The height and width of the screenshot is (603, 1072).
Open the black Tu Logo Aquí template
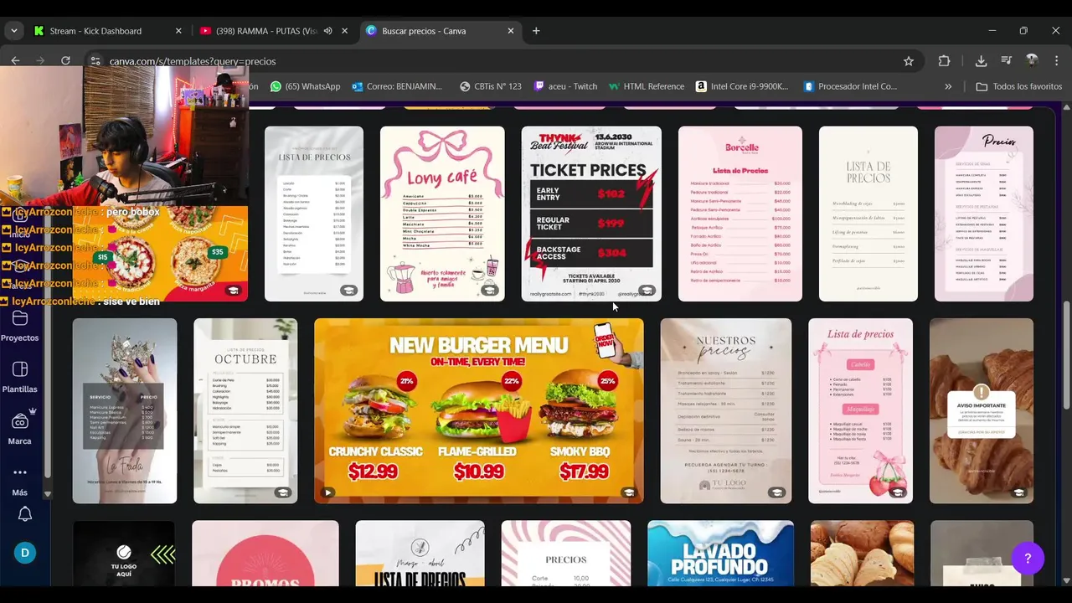(124, 554)
